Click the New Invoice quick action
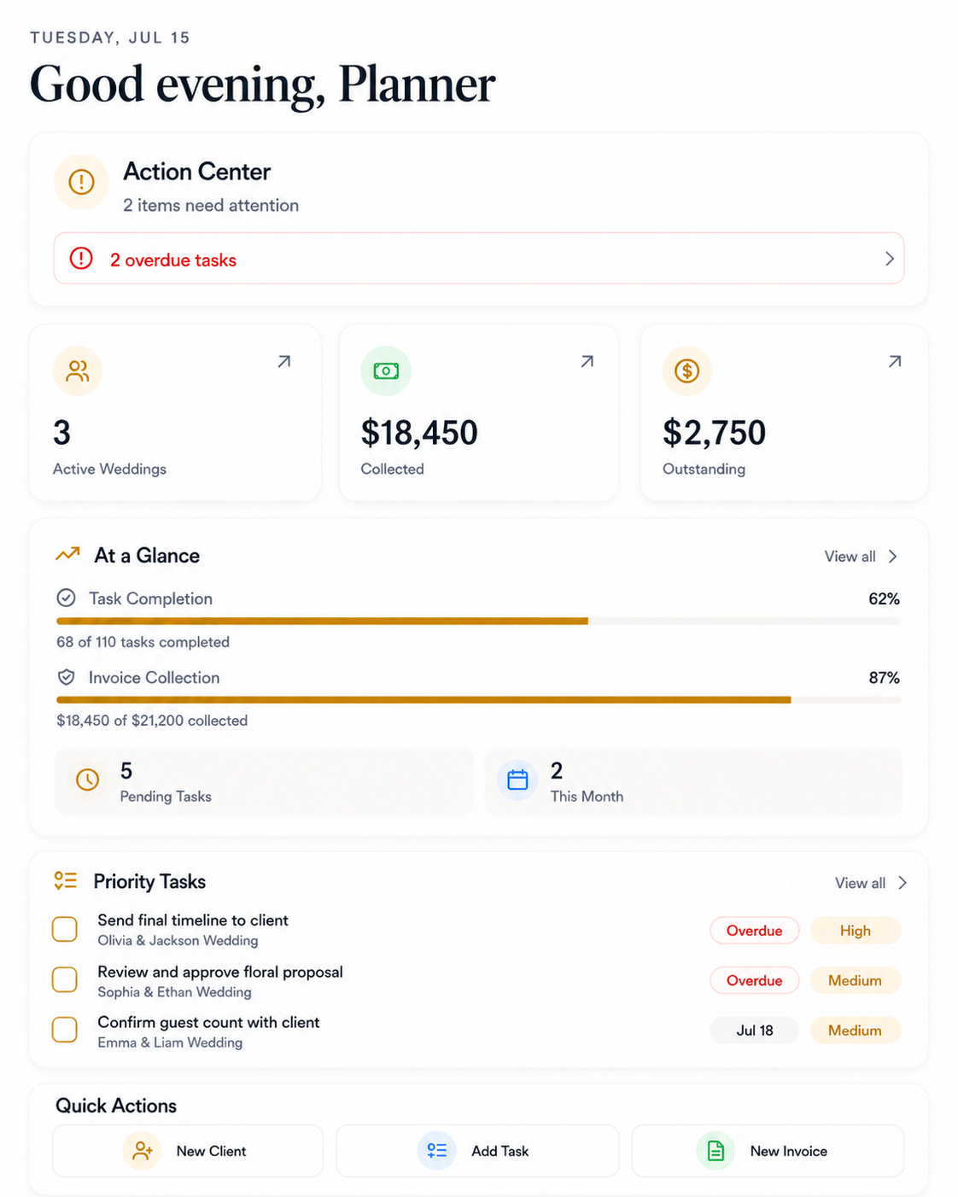The image size is (958, 1197). 768,1151
